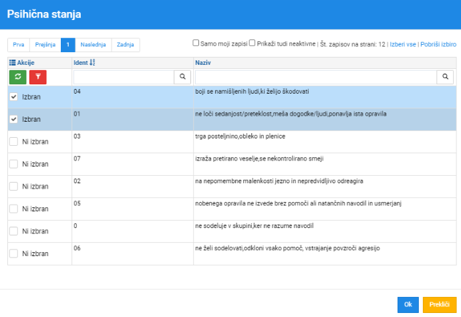Image resolution: width=461 pixels, height=317 pixels.
Task: Click the Akcije list icon in the header
Action: click(12, 62)
